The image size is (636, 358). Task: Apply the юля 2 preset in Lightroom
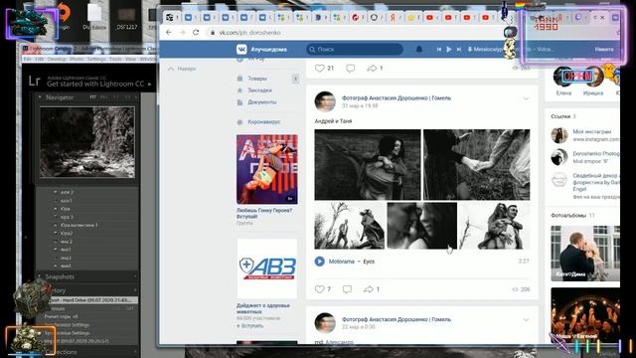tap(67, 192)
